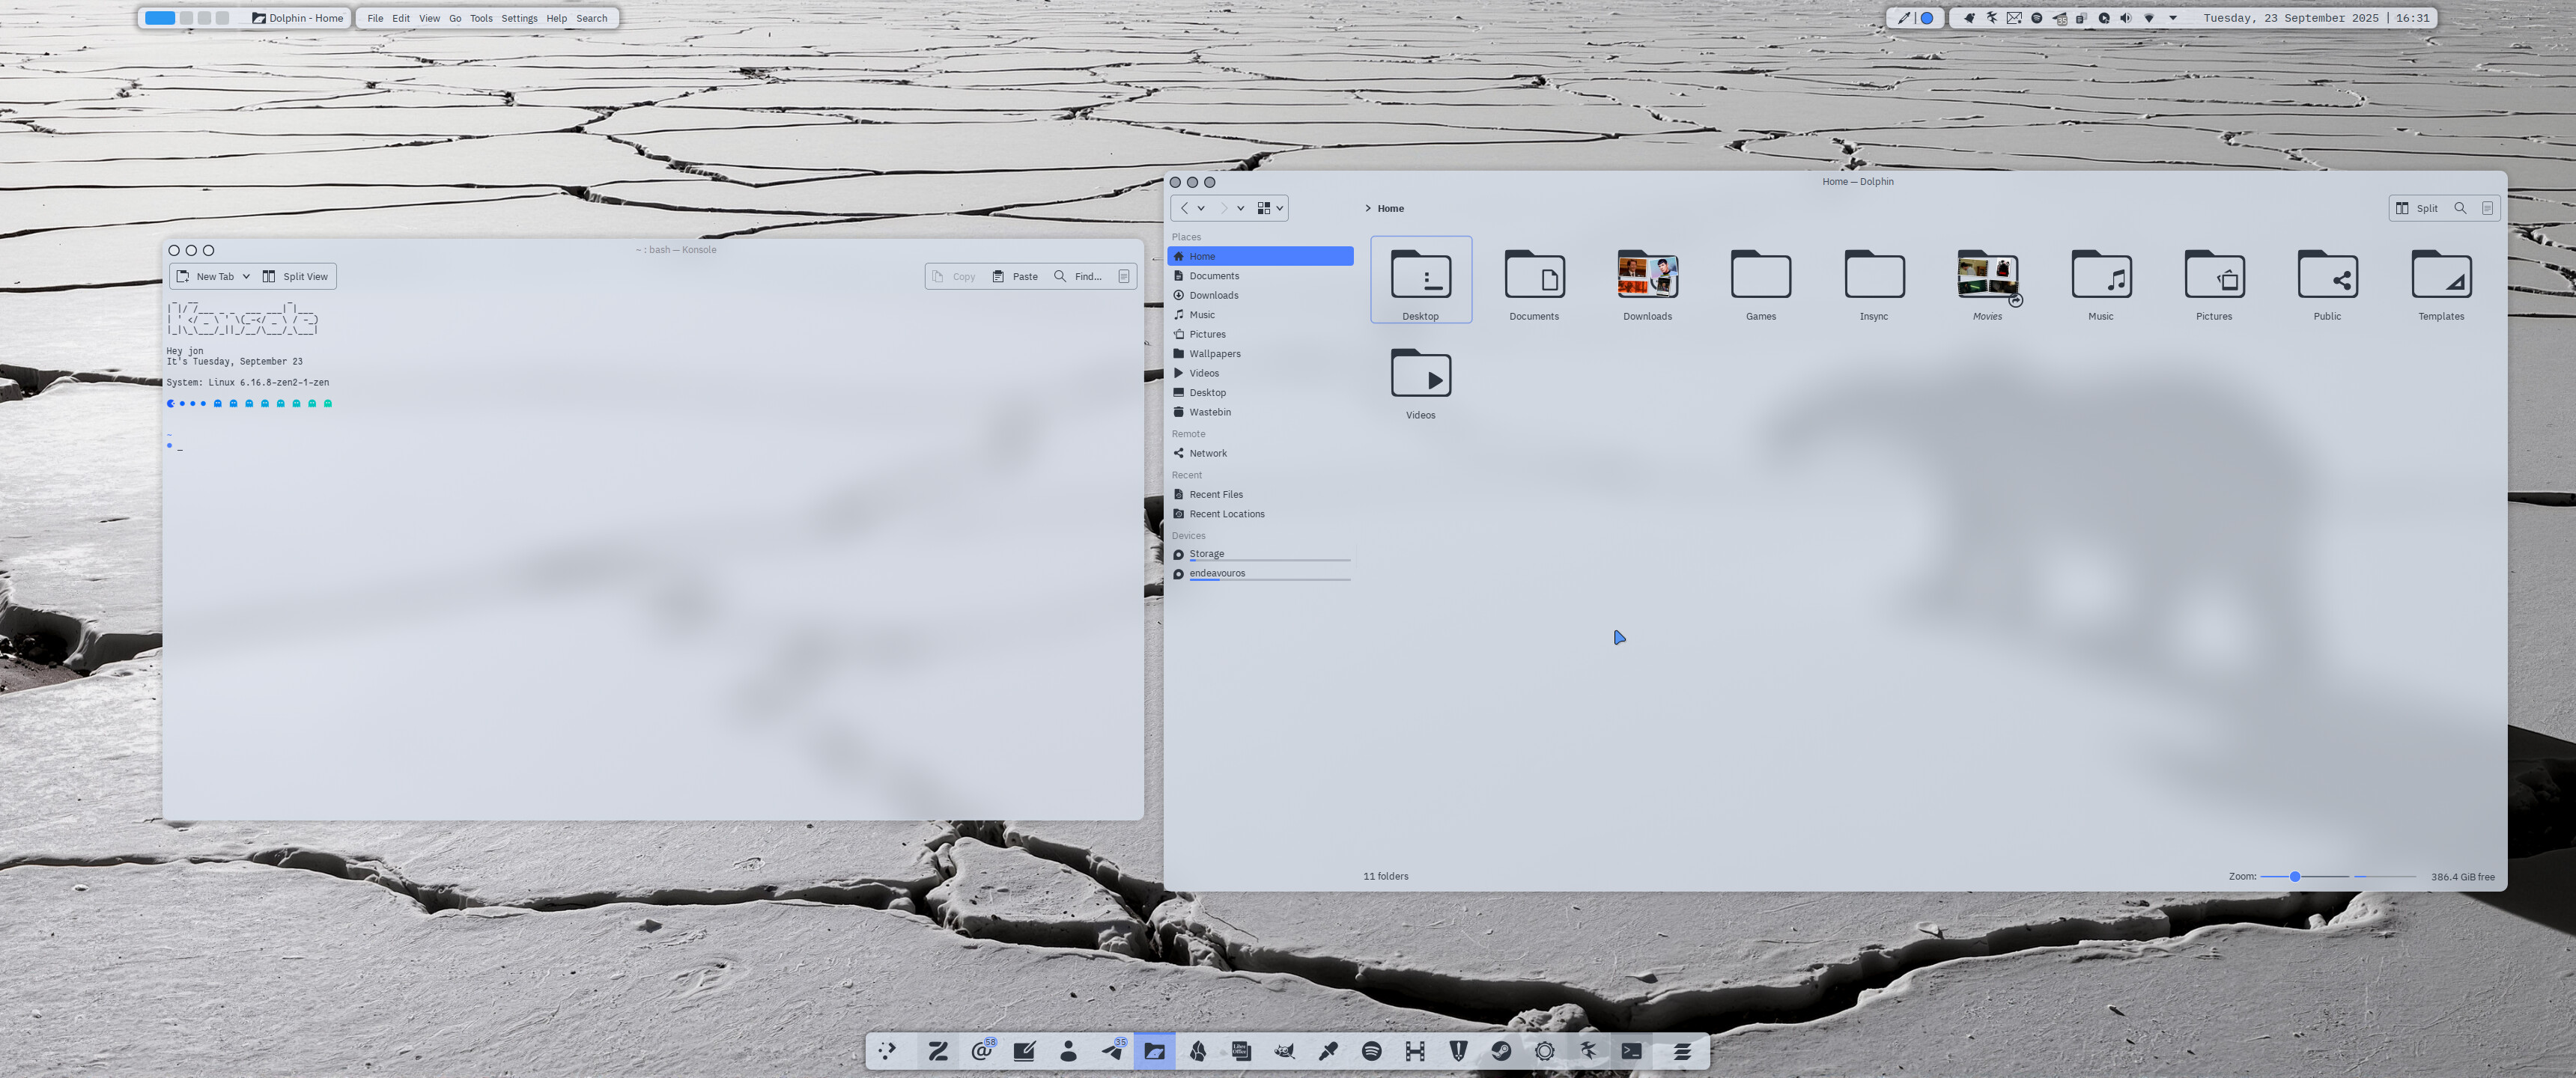Open the Settings menu in the menu bar
2576x1078 pixels.
click(x=519, y=18)
